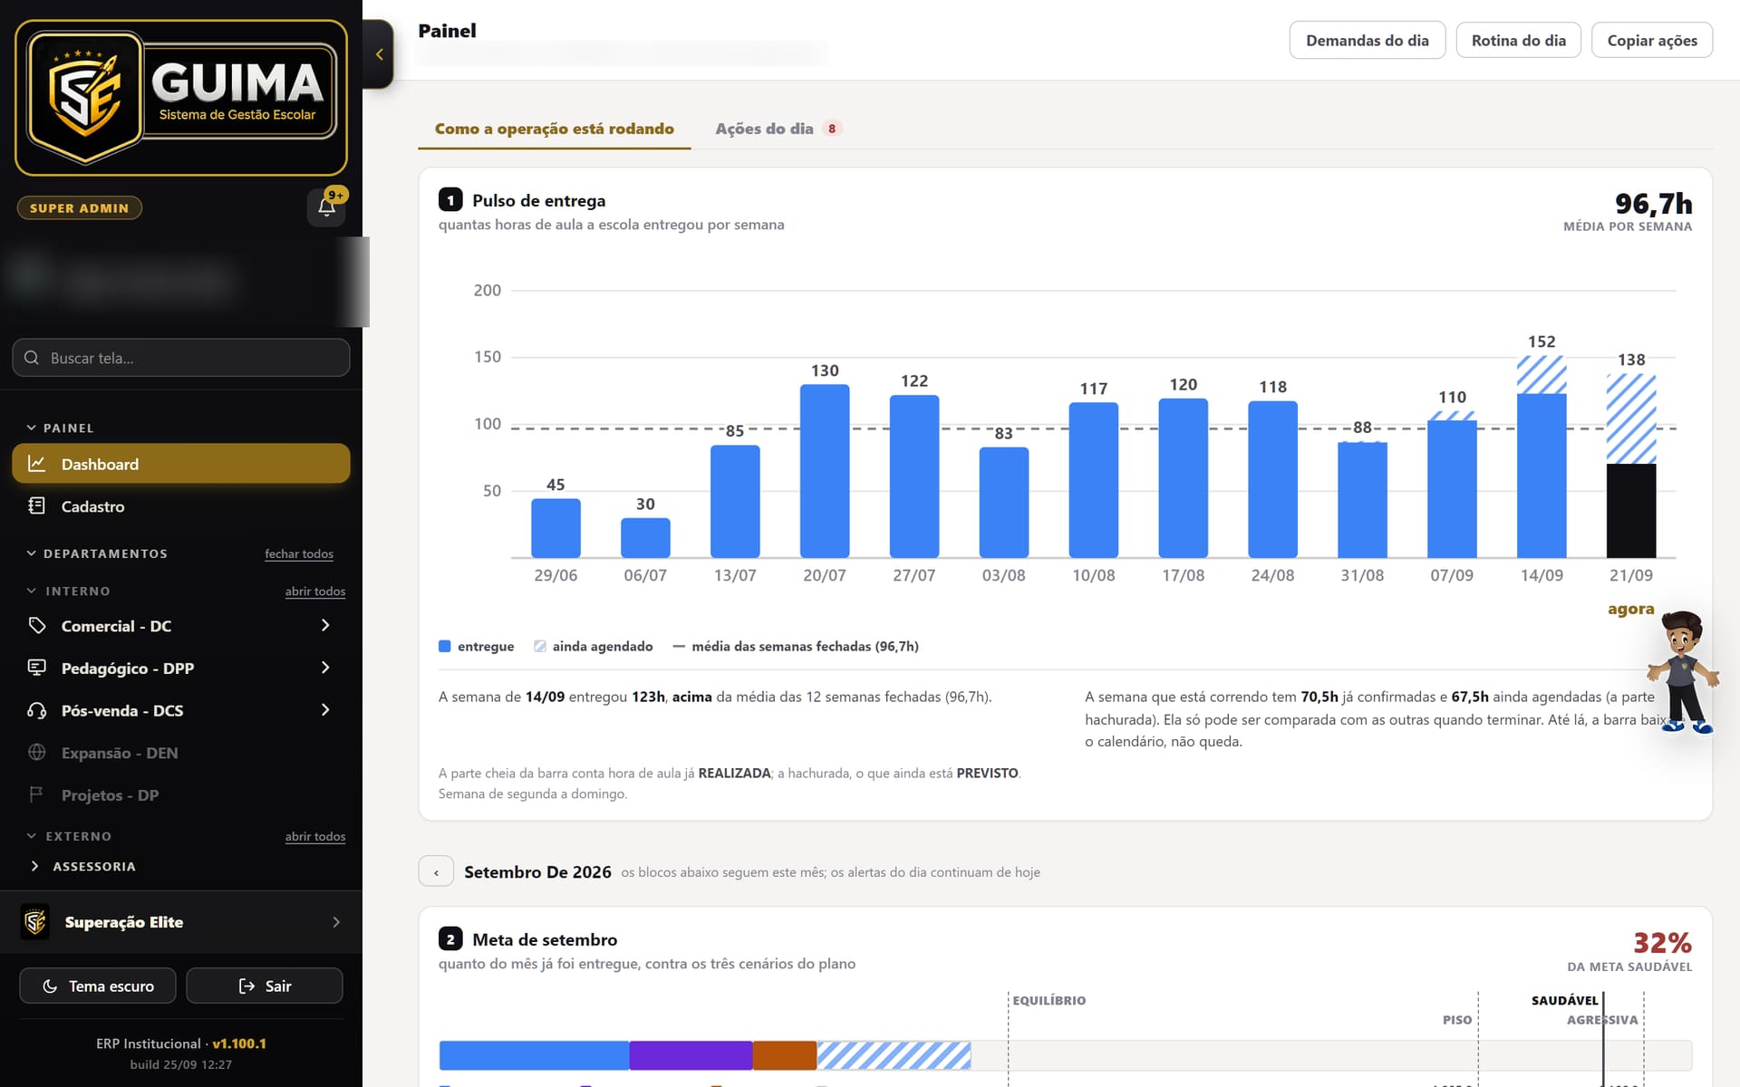Toggle 'ainda agendado' legend series
This screenshot has width=1740, height=1087.
coord(594,647)
